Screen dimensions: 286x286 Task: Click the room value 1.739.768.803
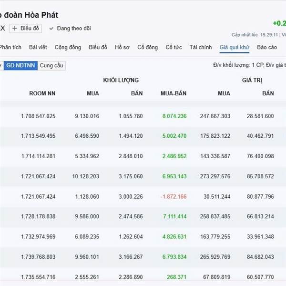coord(38,257)
